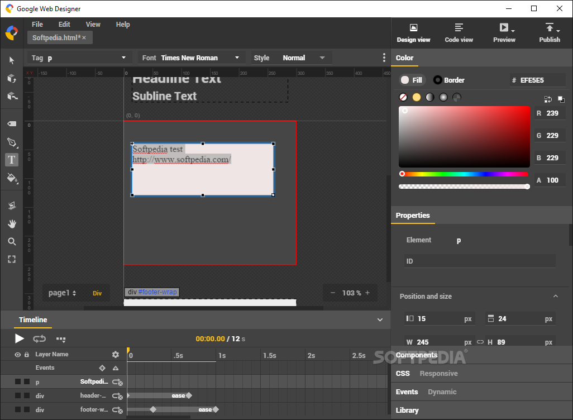The width and height of the screenshot is (573, 420).
Task: Click the hex color input field
Action: tap(538, 80)
